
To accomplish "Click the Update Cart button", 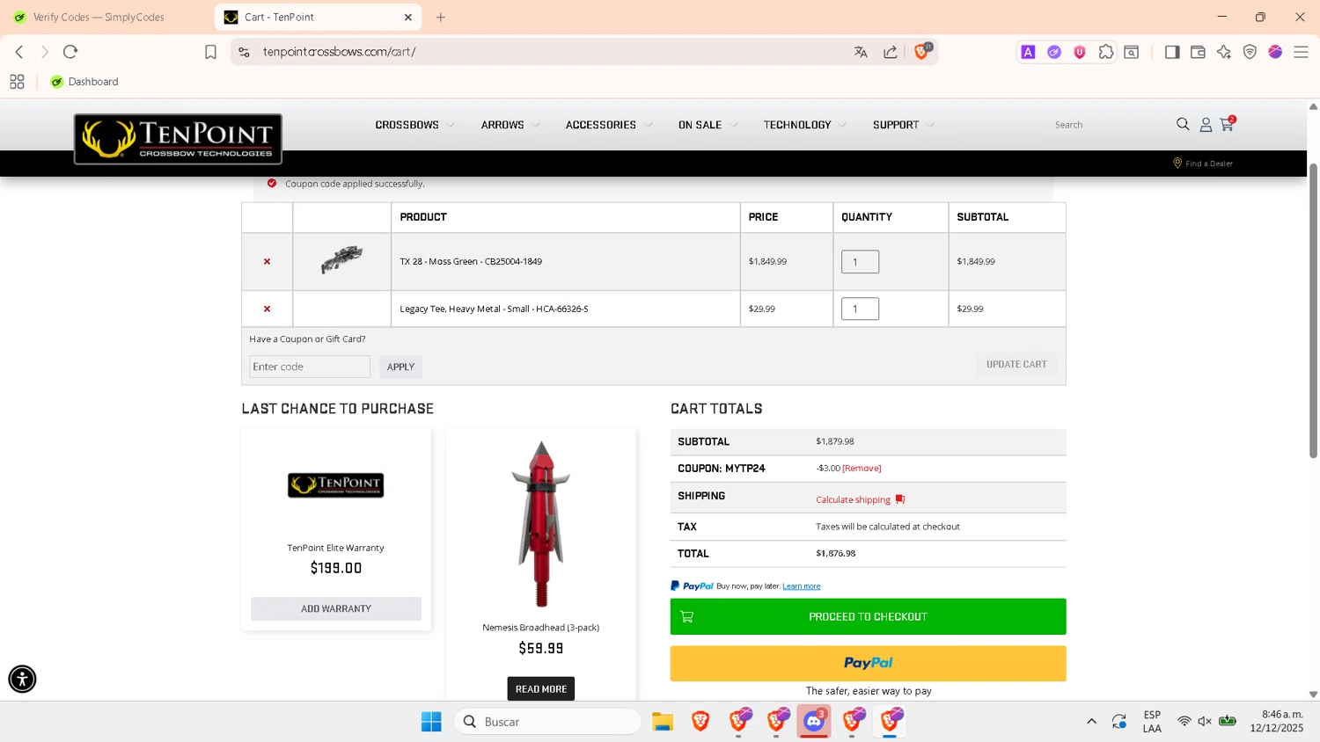I will coord(1016,364).
